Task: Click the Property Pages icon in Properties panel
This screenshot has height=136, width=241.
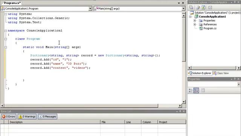Action: (x=203, y=90)
